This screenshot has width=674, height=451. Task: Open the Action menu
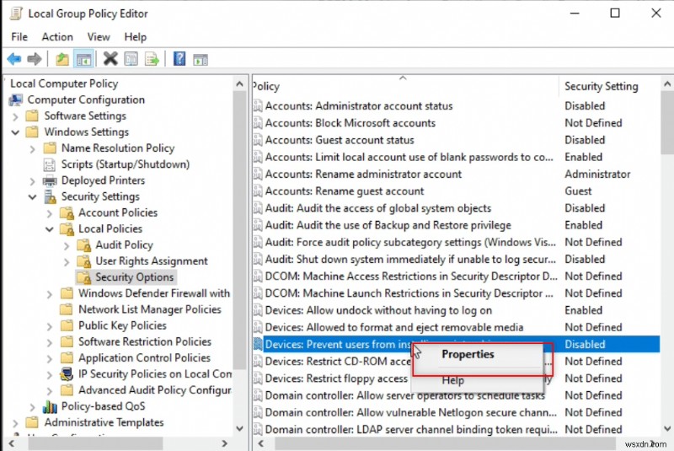tap(57, 37)
